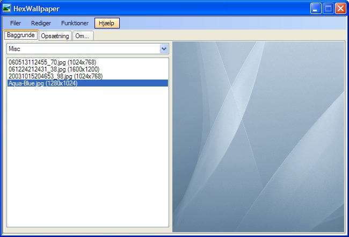This screenshot has width=349, height=237.
Task: Select 20031015204653_98.jpg (1024x768) in list
Action: point(88,76)
